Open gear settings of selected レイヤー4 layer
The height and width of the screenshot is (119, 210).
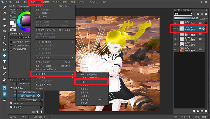pyautogui.click(x=203, y=28)
